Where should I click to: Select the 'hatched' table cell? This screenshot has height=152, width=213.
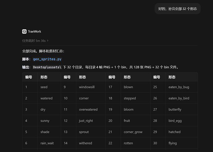tap(182, 132)
